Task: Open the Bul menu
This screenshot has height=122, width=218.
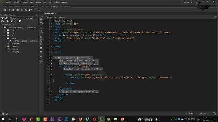Action: pos(45,2)
